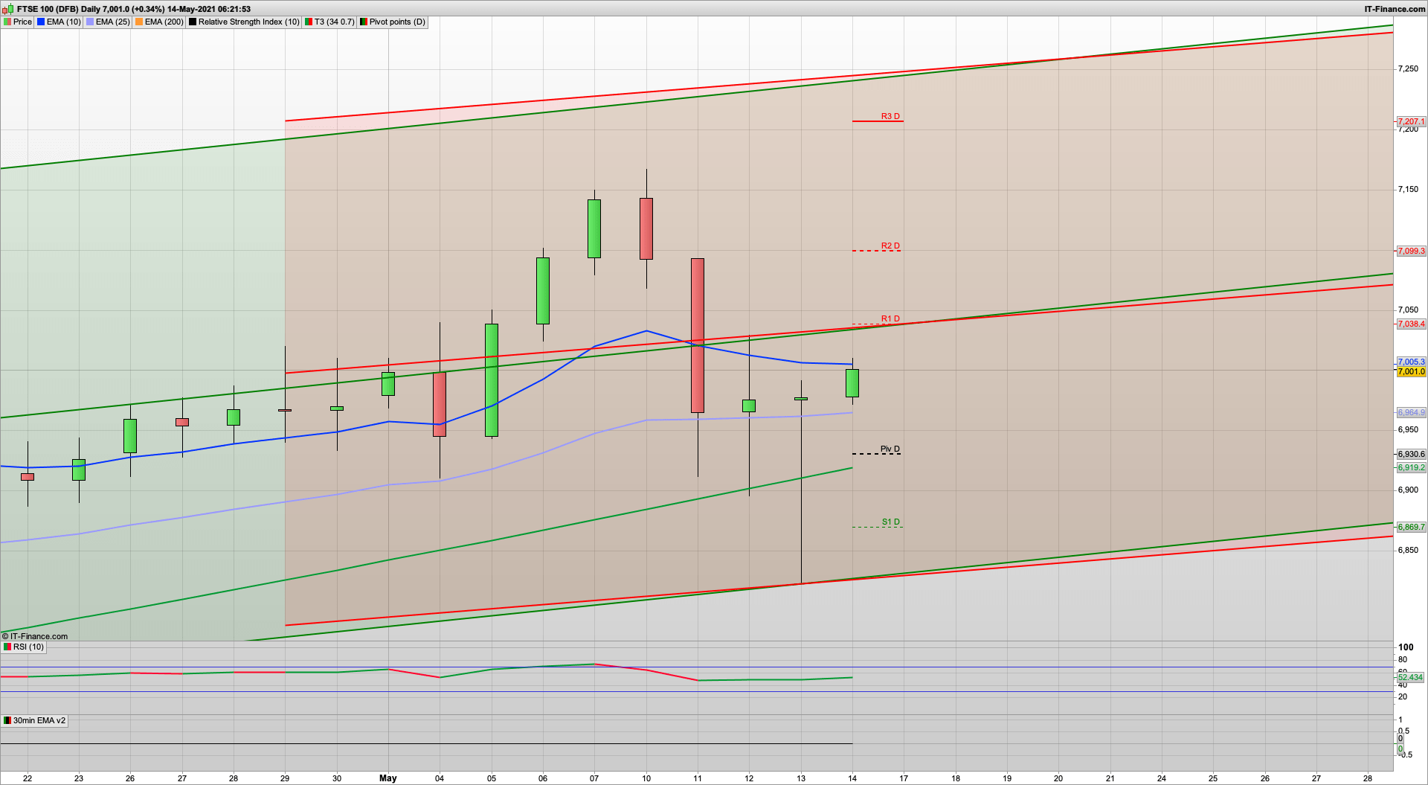The image size is (1428, 785).
Task: Click the S1 D dashed support label
Action: [890, 522]
